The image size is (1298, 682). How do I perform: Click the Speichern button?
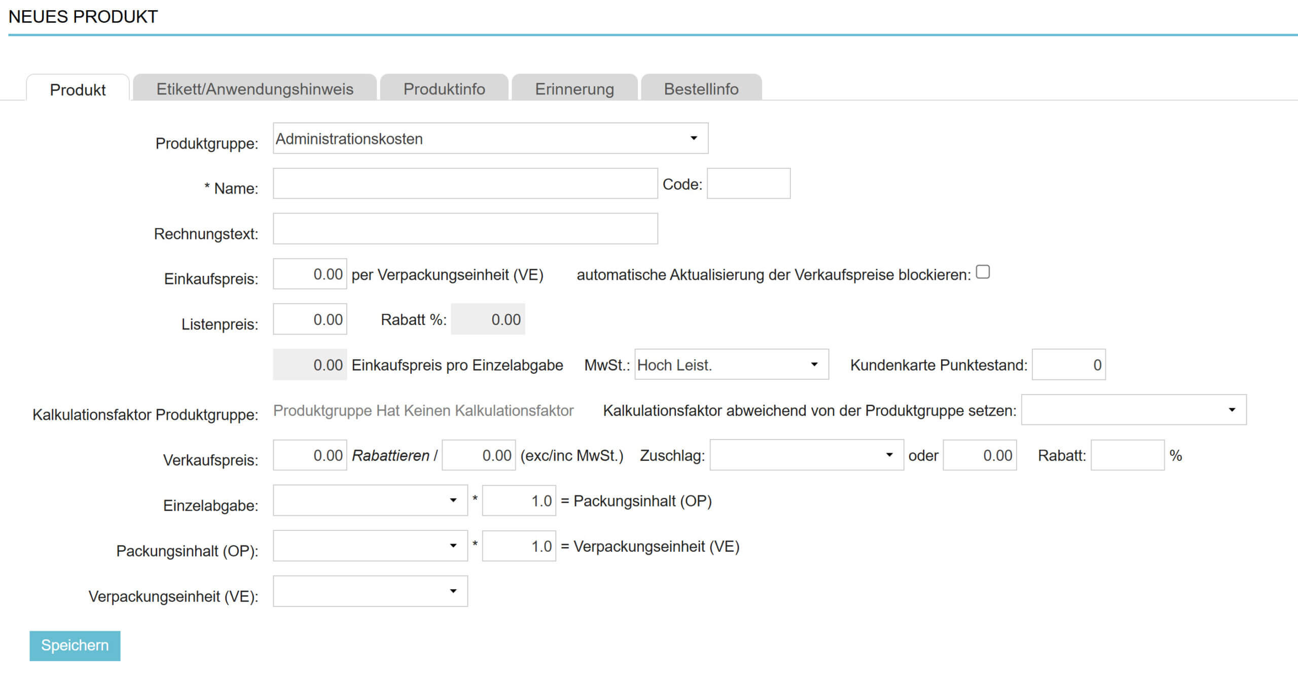(75, 645)
